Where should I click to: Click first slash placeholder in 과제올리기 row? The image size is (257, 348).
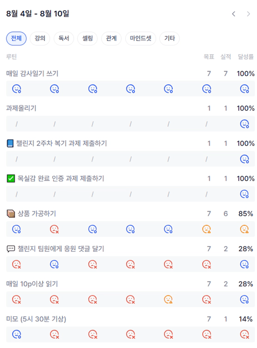point(16,124)
